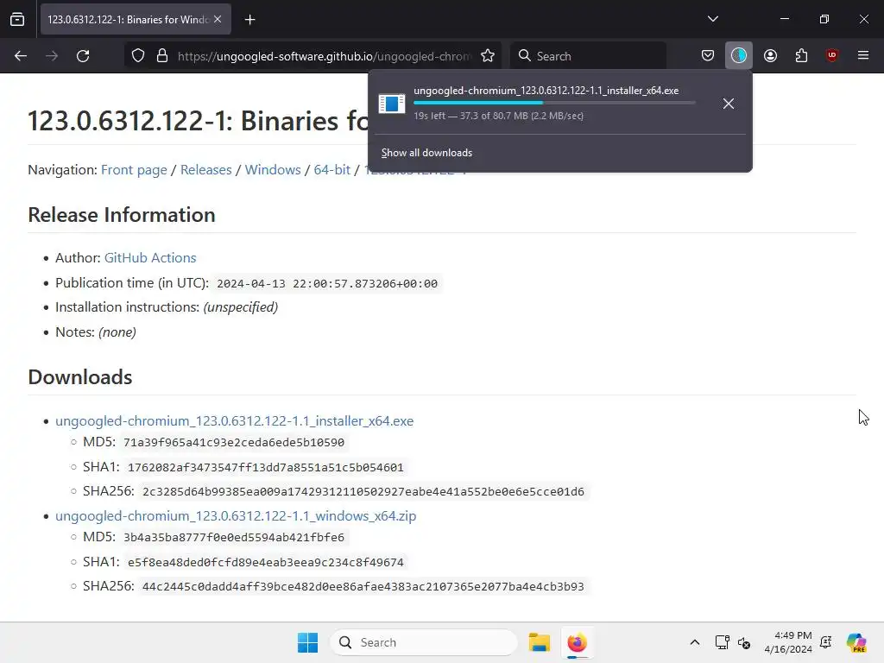Download the installer_x64.exe link
Viewport: 884px width, 663px height.
coord(235,421)
